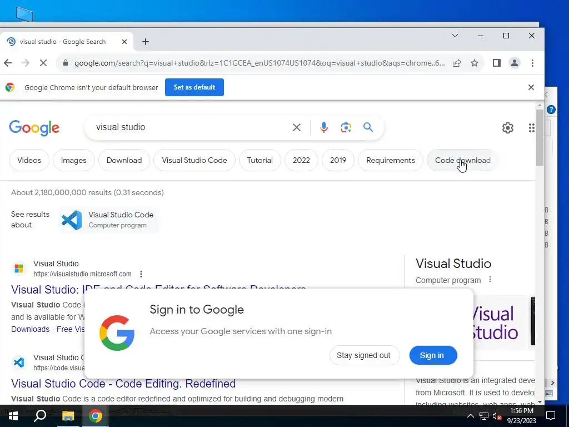The width and height of the screenshot is (569, 427).
Task: View site information lock icon
Action: coord(66,63)
